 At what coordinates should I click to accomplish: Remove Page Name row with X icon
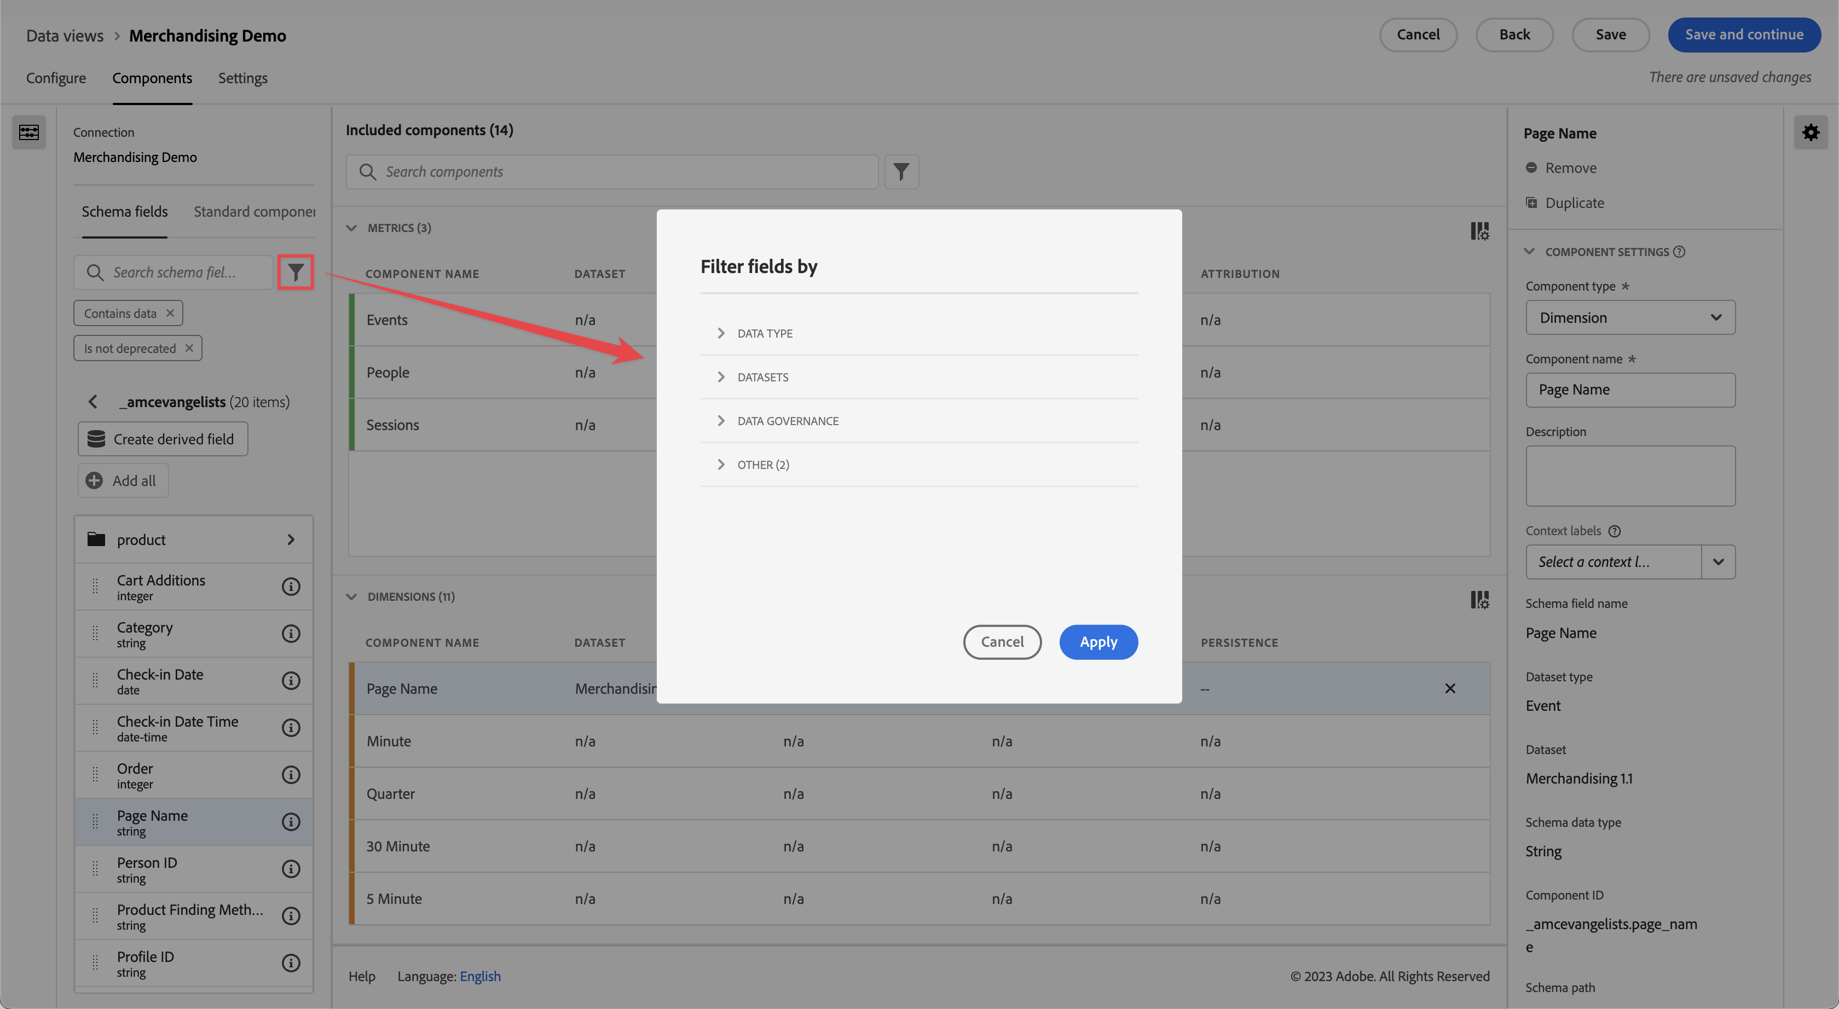point(1449,688)
